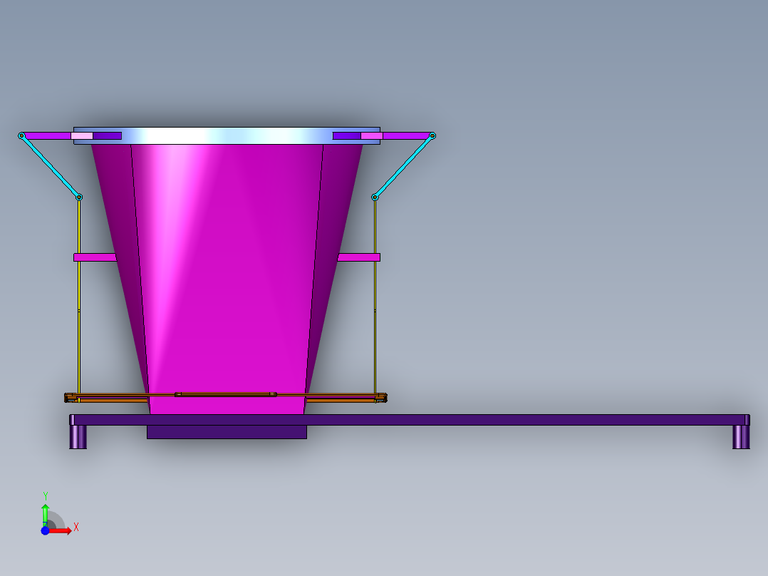
Task: Click the left magenta bracket at mid-height
Action: pos(94,257)
